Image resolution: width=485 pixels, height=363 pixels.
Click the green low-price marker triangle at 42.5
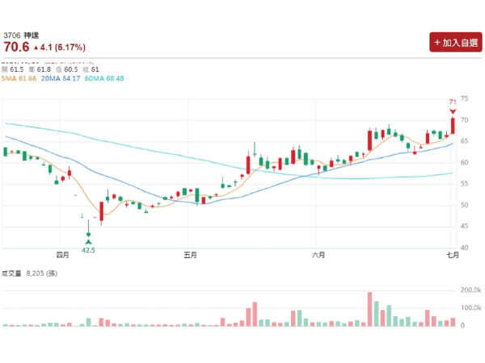point(89,242)
